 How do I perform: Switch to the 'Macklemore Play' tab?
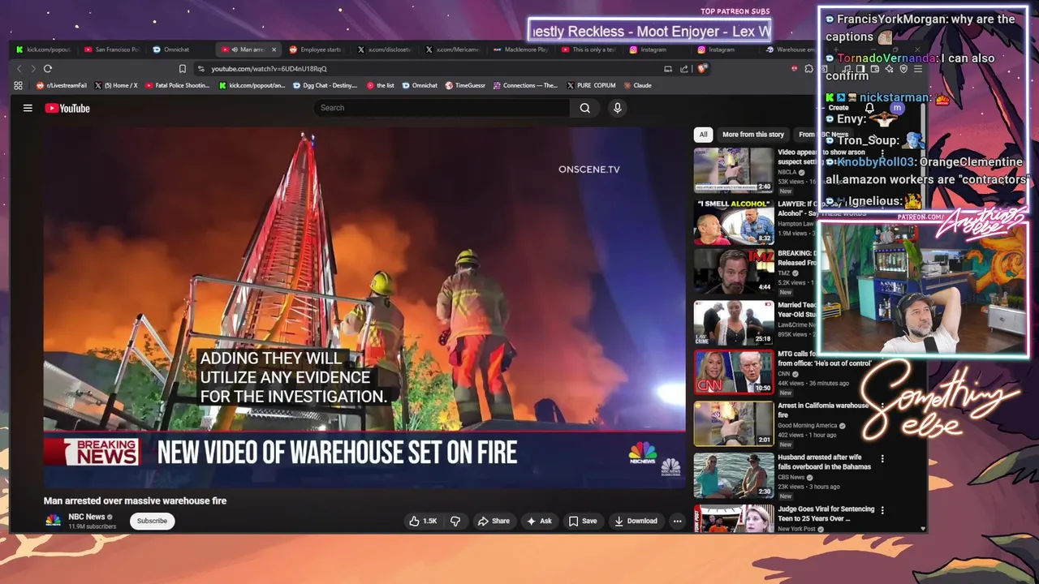(x=521, y=49)
